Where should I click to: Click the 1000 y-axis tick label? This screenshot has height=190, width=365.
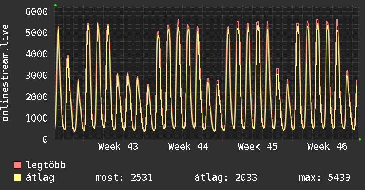coord(36,118)
